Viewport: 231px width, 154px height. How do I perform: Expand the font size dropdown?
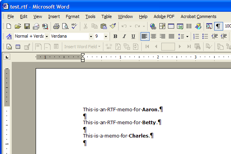pos(106,36)
